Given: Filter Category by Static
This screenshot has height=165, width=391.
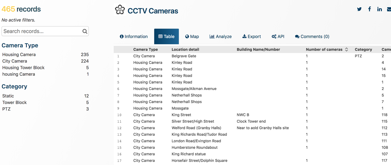Looking at the screenshot, I should [x=45, y=96].
